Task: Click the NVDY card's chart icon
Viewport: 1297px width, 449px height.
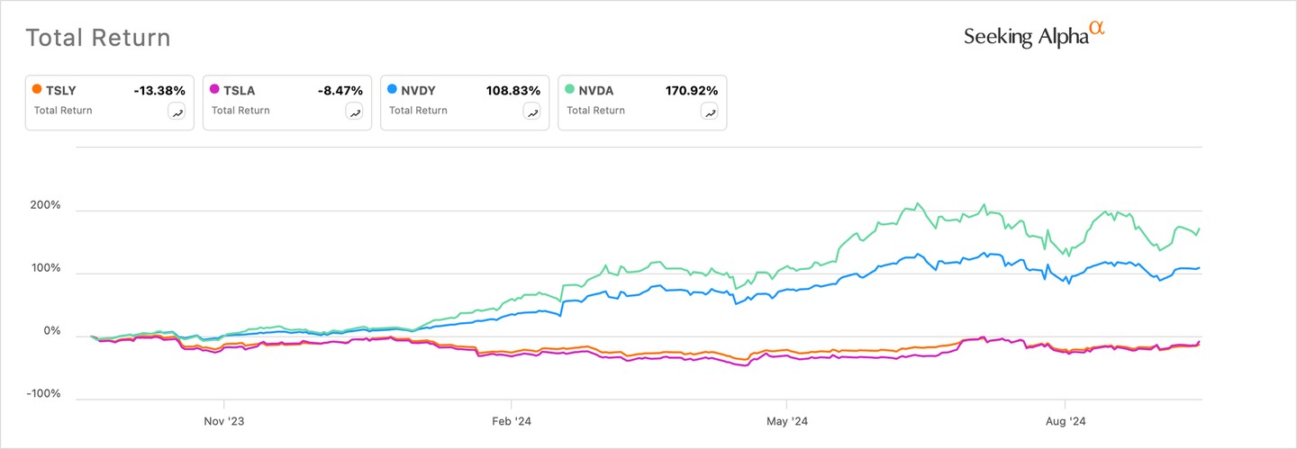Action: point(532,112)
